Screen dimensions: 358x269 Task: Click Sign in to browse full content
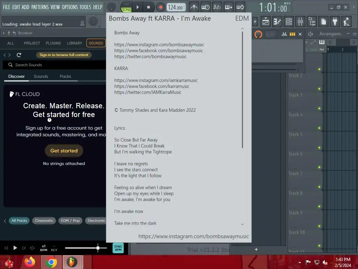coord(64,55)
